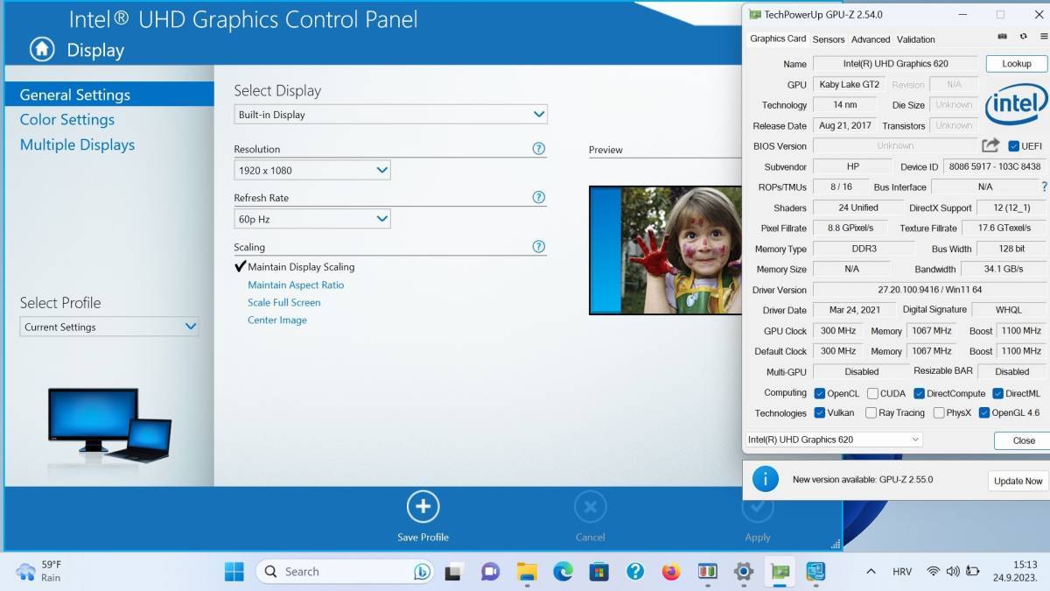Click the Update Now button
This screenshot has height=591, width=1050.
(1018, 481)
